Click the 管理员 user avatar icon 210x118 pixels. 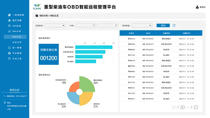click(197, 7)
